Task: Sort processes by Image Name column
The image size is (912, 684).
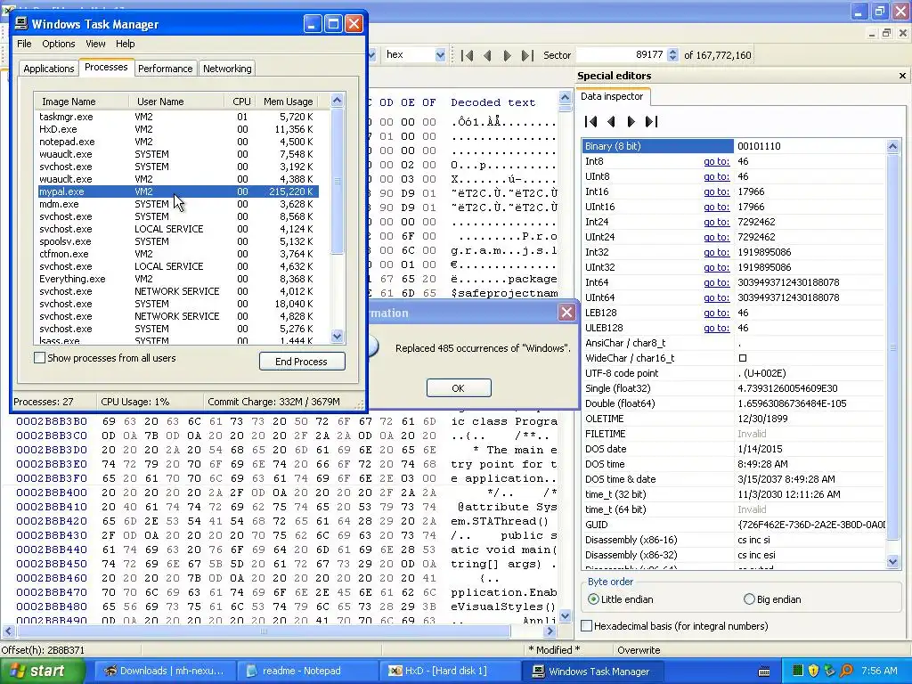Action: 82,102
